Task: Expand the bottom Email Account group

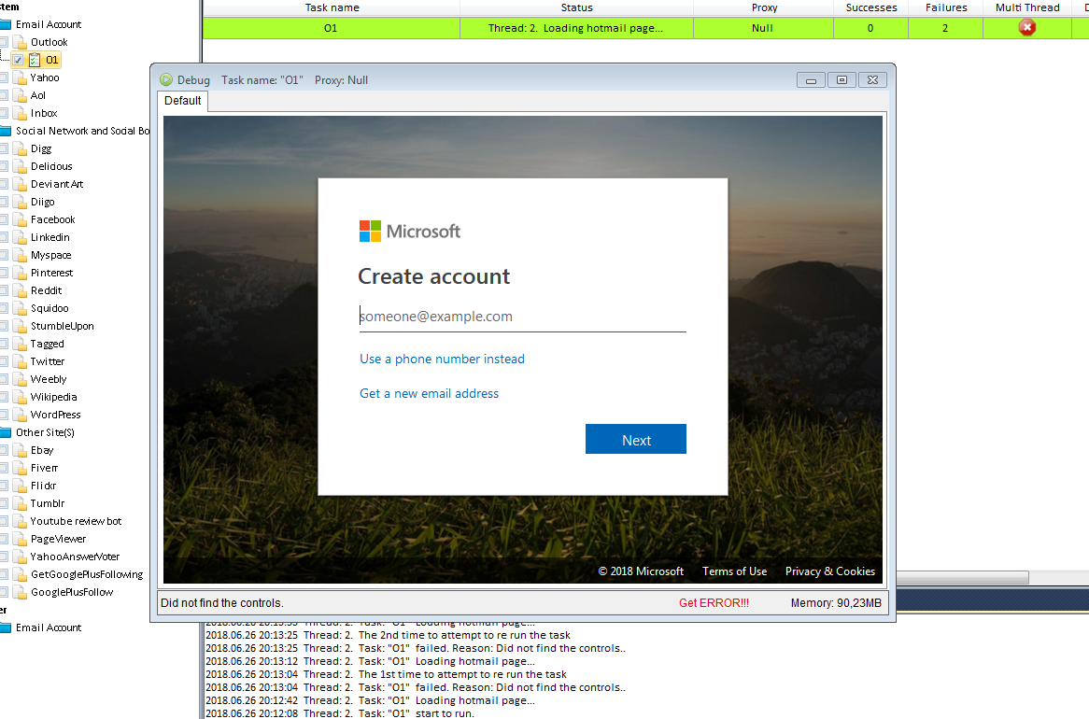Action: (5, 627)
